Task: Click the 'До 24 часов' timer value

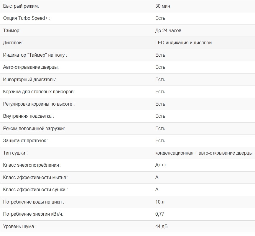Action: coord(168,30)
